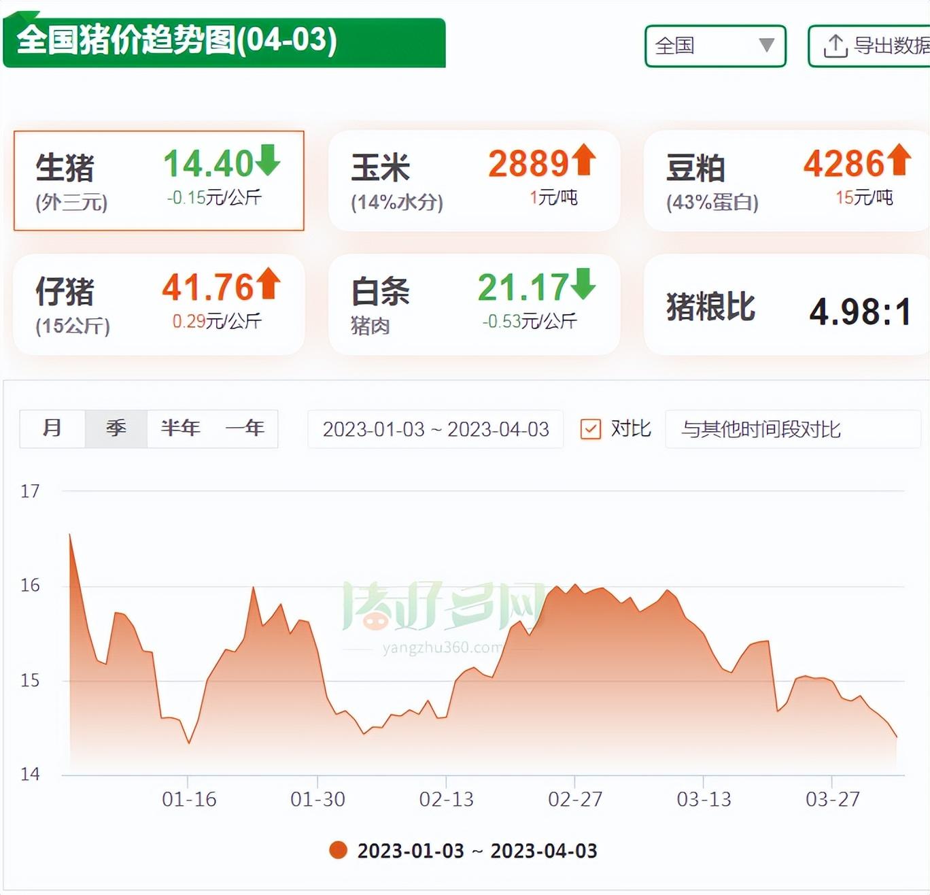Click the 02-27 axis label
The image size is (930, 895).
[x=575, y=799]
